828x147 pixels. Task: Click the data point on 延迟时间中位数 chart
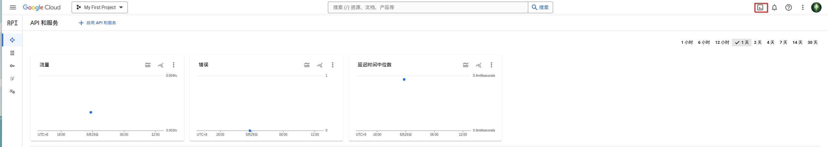[404, 79]
